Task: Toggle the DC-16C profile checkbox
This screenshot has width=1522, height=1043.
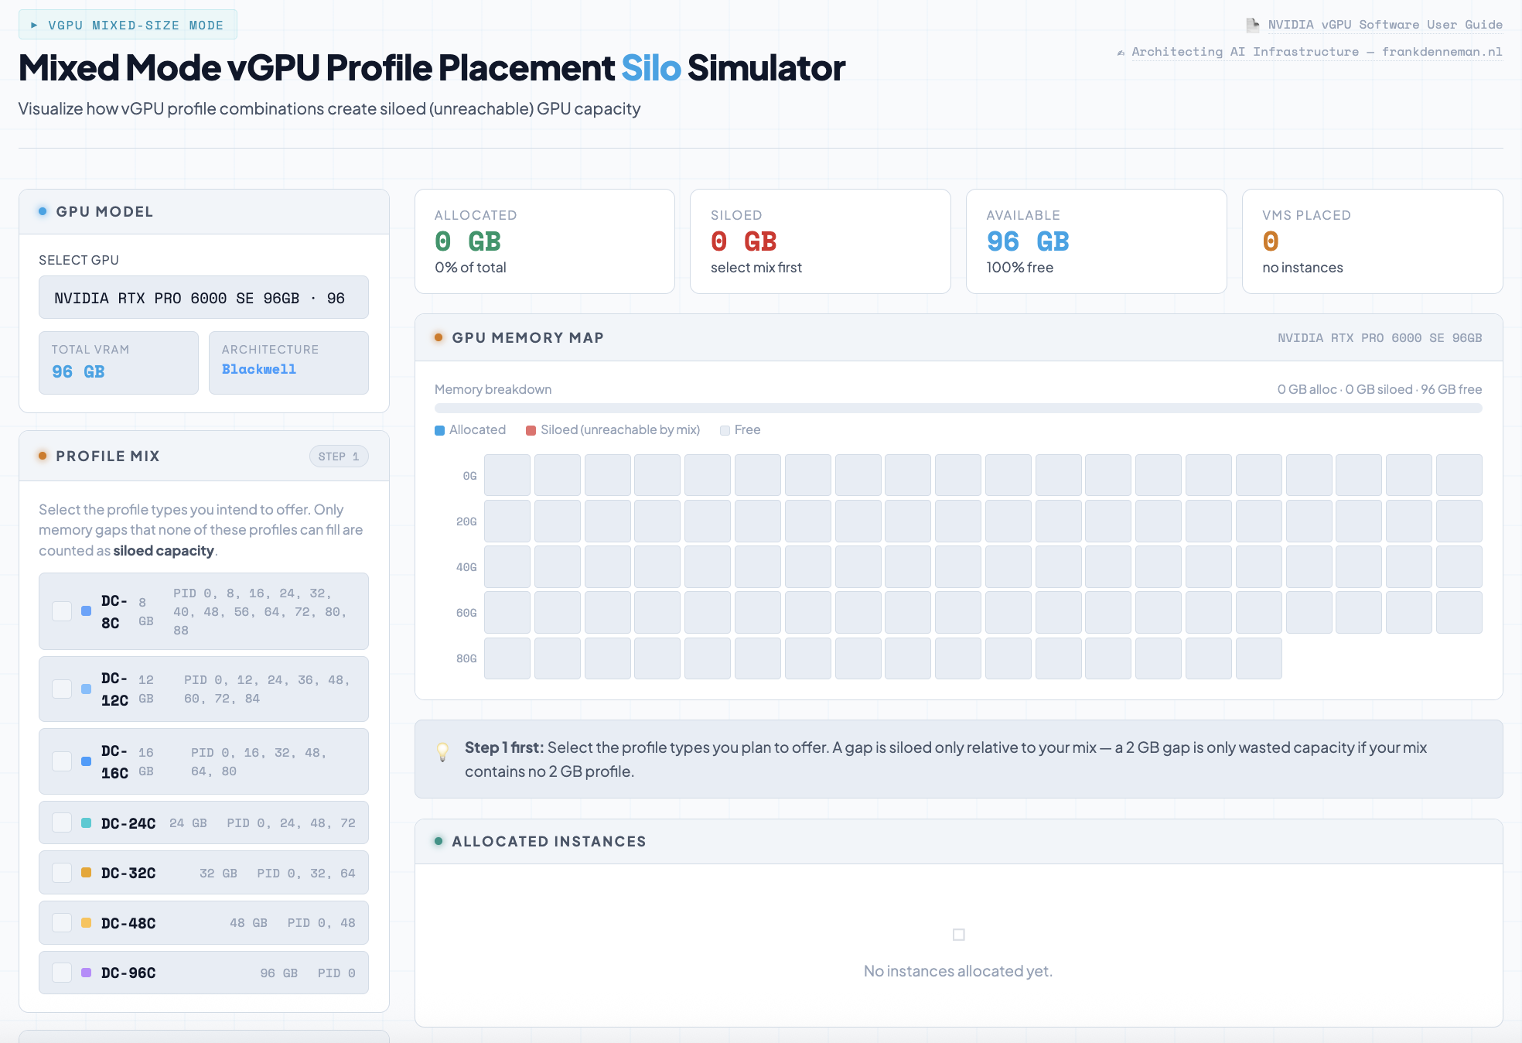Action: coord(62,761)
